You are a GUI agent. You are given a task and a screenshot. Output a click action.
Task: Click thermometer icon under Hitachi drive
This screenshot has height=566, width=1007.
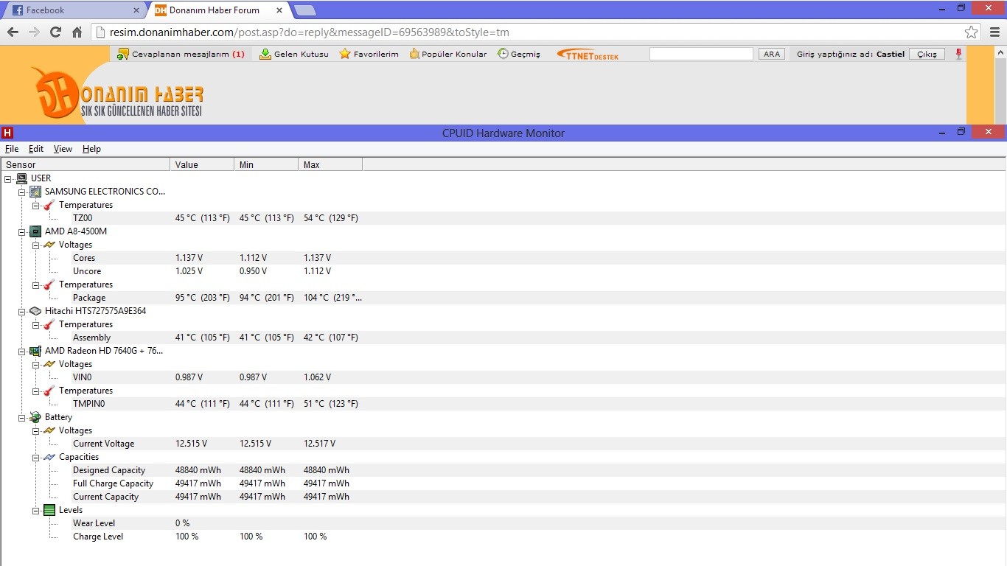pos(49,324)
